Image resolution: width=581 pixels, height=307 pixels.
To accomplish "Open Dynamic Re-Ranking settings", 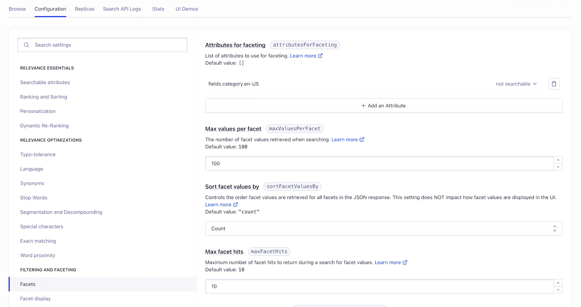I will coord(44,126).
